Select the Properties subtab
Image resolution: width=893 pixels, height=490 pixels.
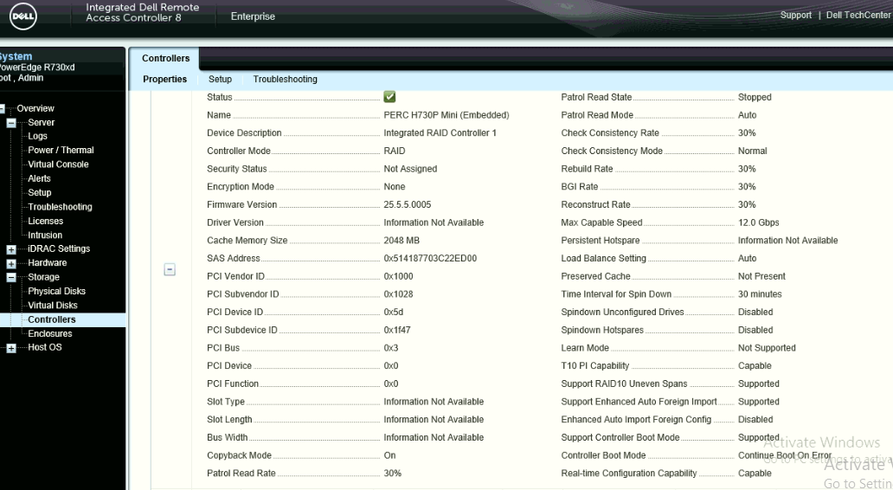coord(164,79)
